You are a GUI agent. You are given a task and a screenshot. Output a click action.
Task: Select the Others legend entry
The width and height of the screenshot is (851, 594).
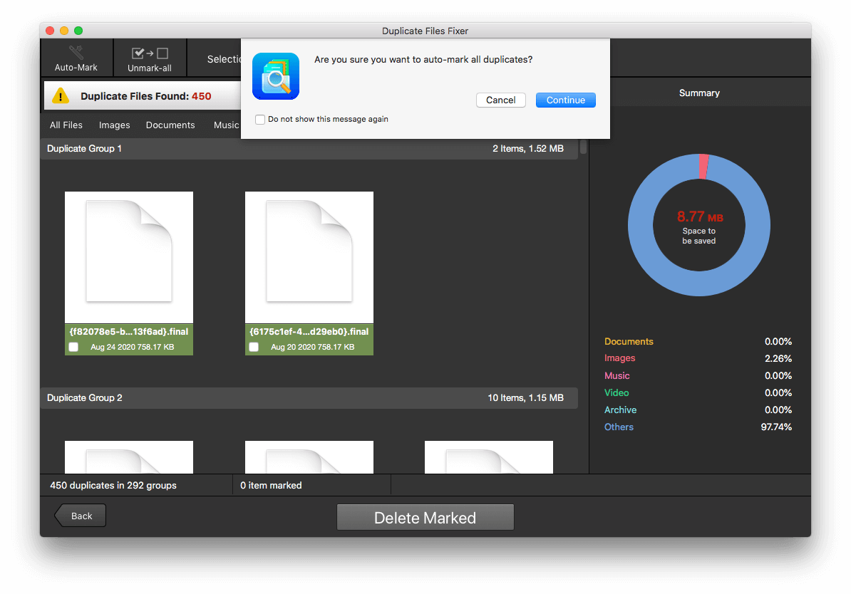tap(619, 427)
